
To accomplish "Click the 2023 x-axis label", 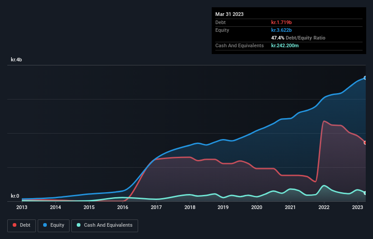I will point(358,207).
